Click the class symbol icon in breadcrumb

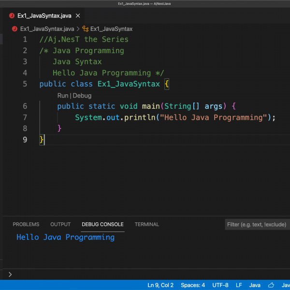(x=86, y=29)
